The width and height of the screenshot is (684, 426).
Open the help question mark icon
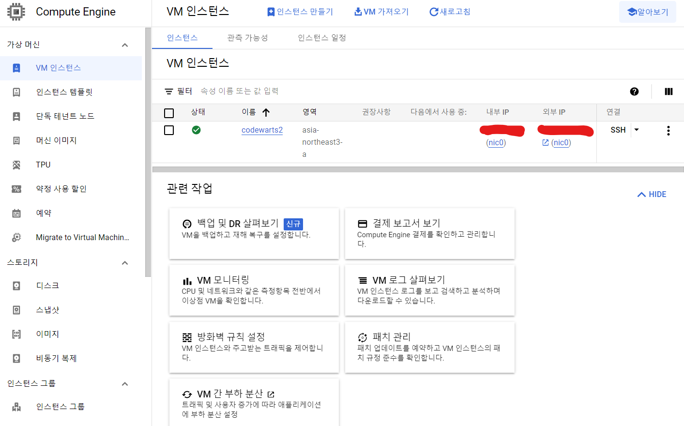634,91
